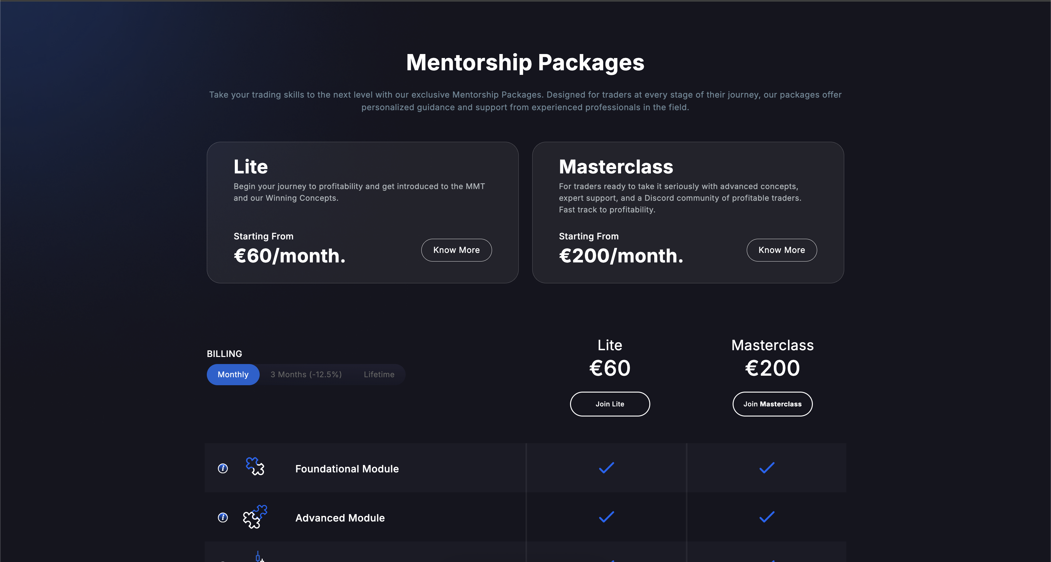
Task: Click the Advanced Module info icon
Action: coord(223,517)
